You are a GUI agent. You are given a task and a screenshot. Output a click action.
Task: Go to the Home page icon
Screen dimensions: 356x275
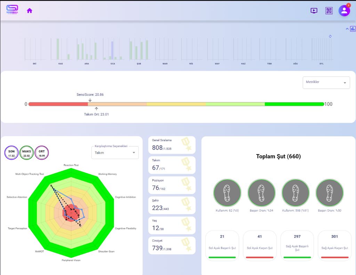coord(30,11)
